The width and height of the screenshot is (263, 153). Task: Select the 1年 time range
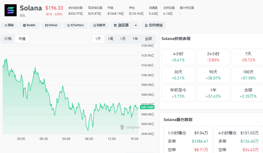[x=135, y=39]
